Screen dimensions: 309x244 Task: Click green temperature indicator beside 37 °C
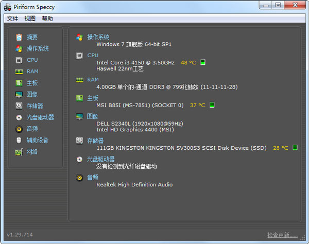point(212,105)
